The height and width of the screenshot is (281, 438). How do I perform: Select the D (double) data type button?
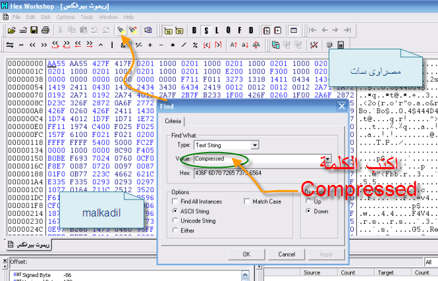pyautogui.click(x=251, y=30)
